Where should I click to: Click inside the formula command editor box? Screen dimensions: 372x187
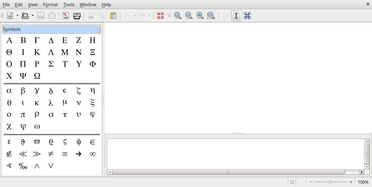[x=236, y=154]
